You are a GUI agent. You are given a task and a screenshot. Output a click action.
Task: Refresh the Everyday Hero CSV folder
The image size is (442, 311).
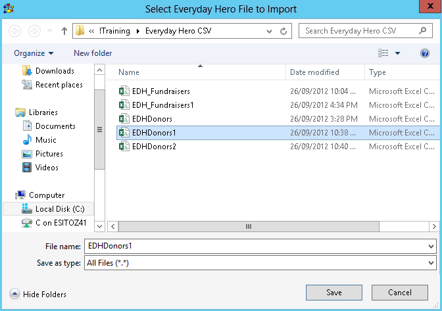[283, 31]
